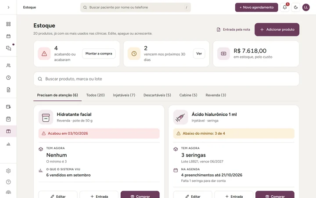Select the Descartáveis (5) tab

coord(157,95)
